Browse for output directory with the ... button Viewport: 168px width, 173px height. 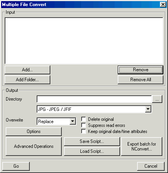pos(157,99)
